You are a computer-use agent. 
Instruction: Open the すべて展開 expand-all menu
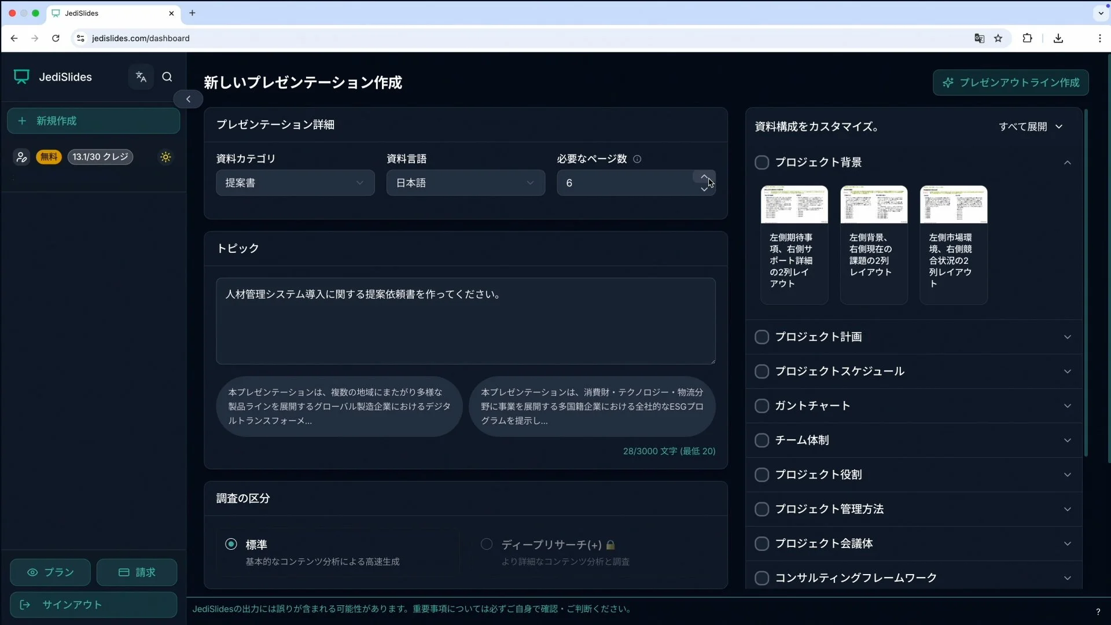tap(1031, 127)
